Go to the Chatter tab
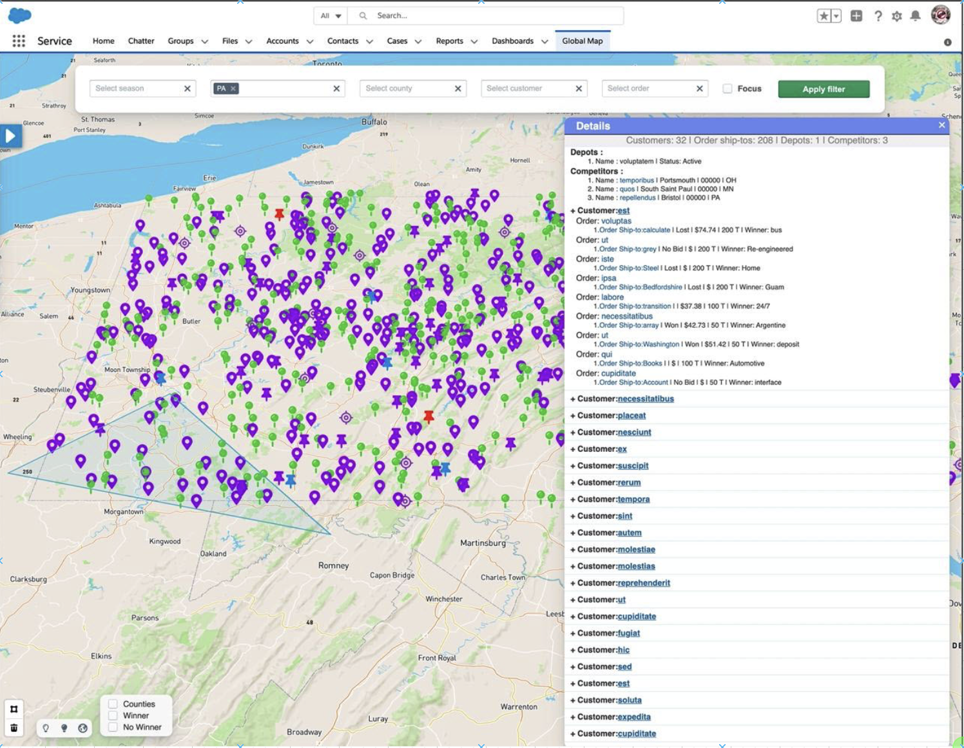This screenshot has height=748, width=964. tap(141, 41)
